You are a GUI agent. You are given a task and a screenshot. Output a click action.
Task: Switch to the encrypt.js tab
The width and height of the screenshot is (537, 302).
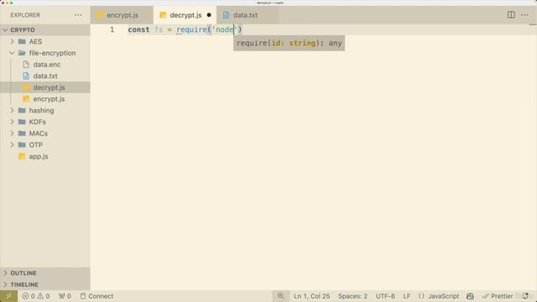tap(122, 15)
